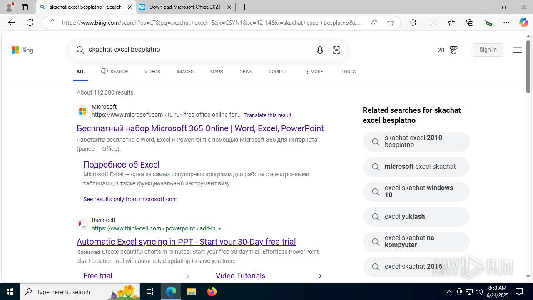Image resolution: width=533 pixels, height=300 pixels.
Task: Open the tab actions menu icon
Action: click(25, 7)
